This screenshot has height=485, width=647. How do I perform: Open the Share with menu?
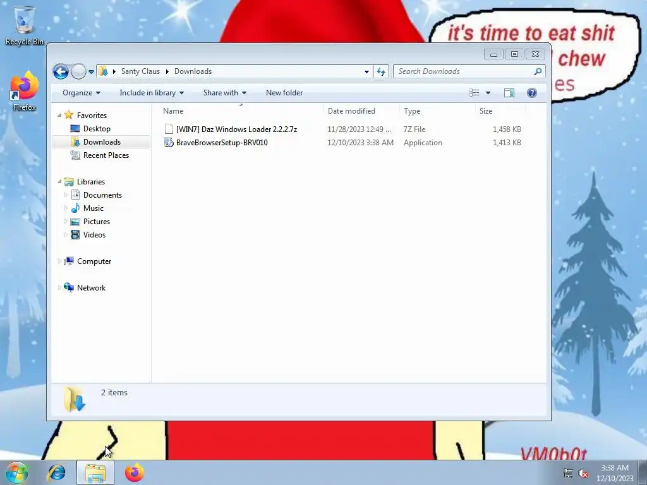(224, 93)
